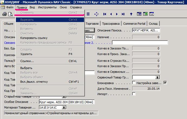Image resolution: width=187 pixels, height=119 pixels.
Task: Toggle the Настройка заве... checkbox
Action: 165,83
